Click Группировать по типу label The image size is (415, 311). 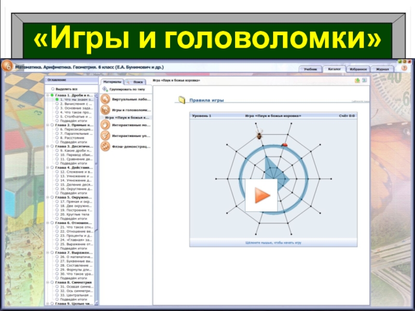(127, 89)
